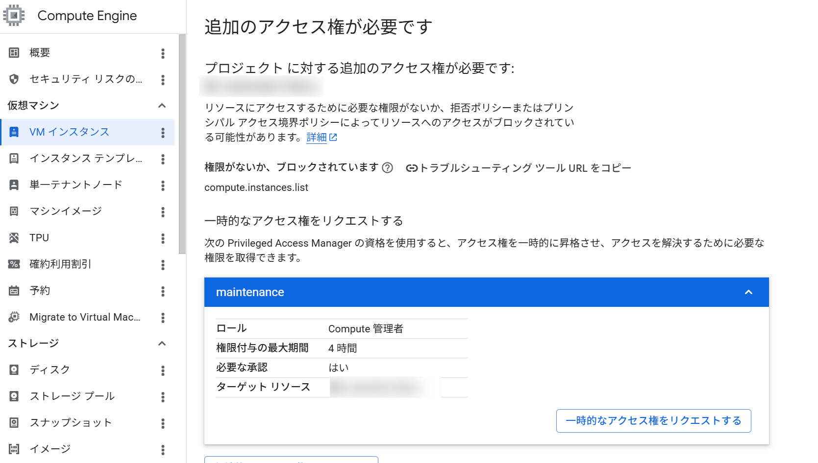Open the VM インスタンス overflow menu
The height and width of the screenshot is (463, 818).
(163, 132)
